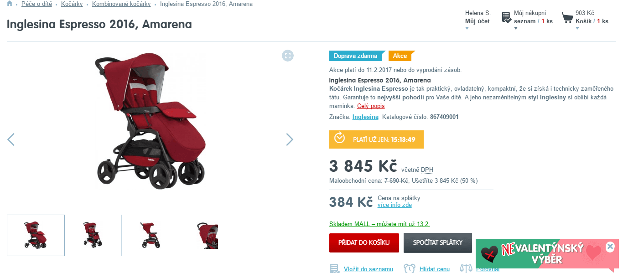Go to Kombinované kočárky breadcrumb
Image resolution: width=623 pixels, height=273 pixels.
pyautogui.click(x=121, y=4)
